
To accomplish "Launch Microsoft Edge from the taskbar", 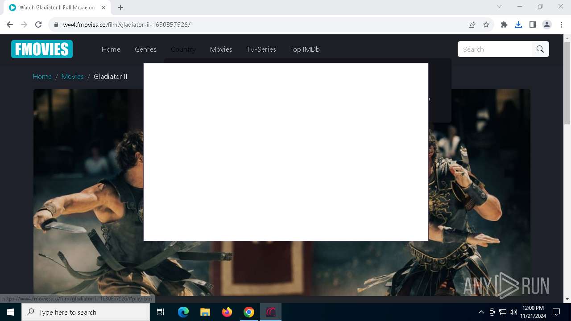I will (183, 312).
